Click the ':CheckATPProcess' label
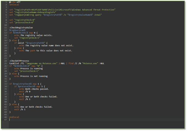 [x=19, y=61]
